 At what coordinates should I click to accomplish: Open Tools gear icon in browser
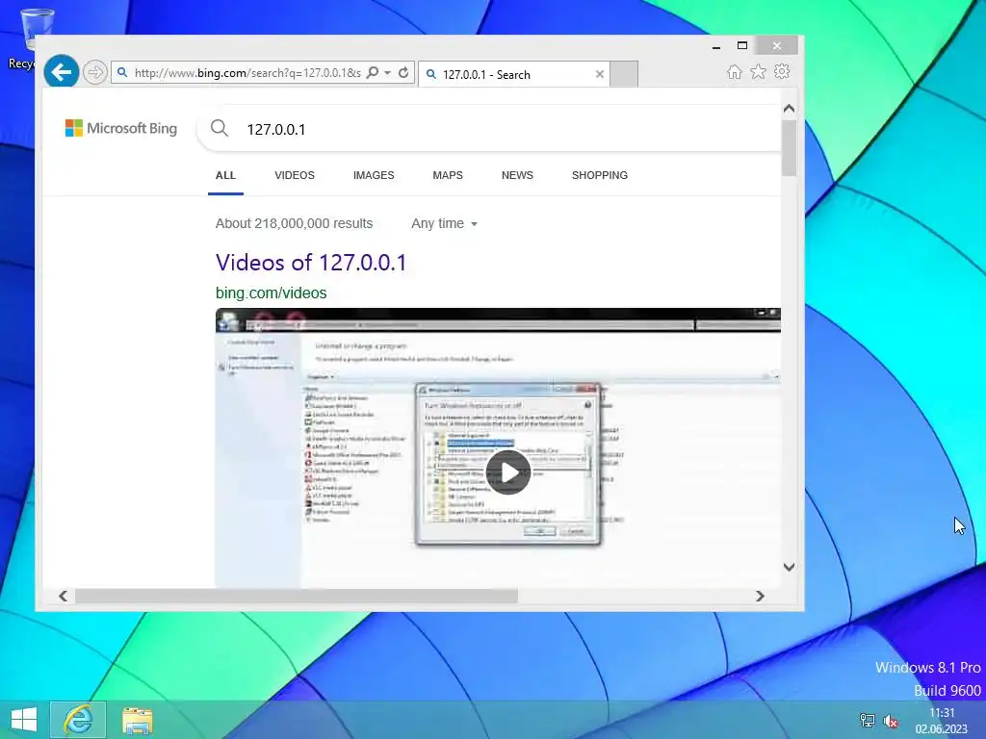[782, 71]
